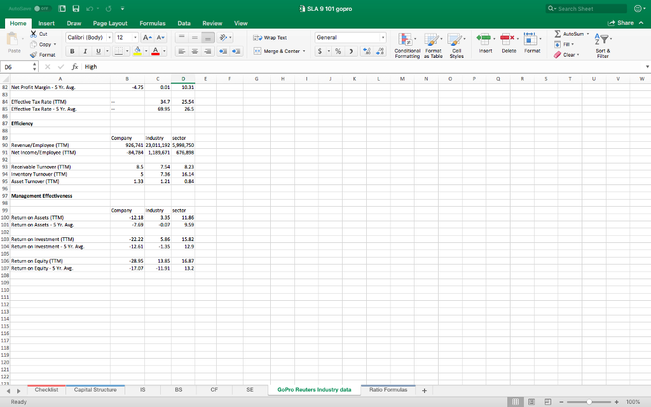
Task: Apply percent style to cell
Action: pos(338,51)
